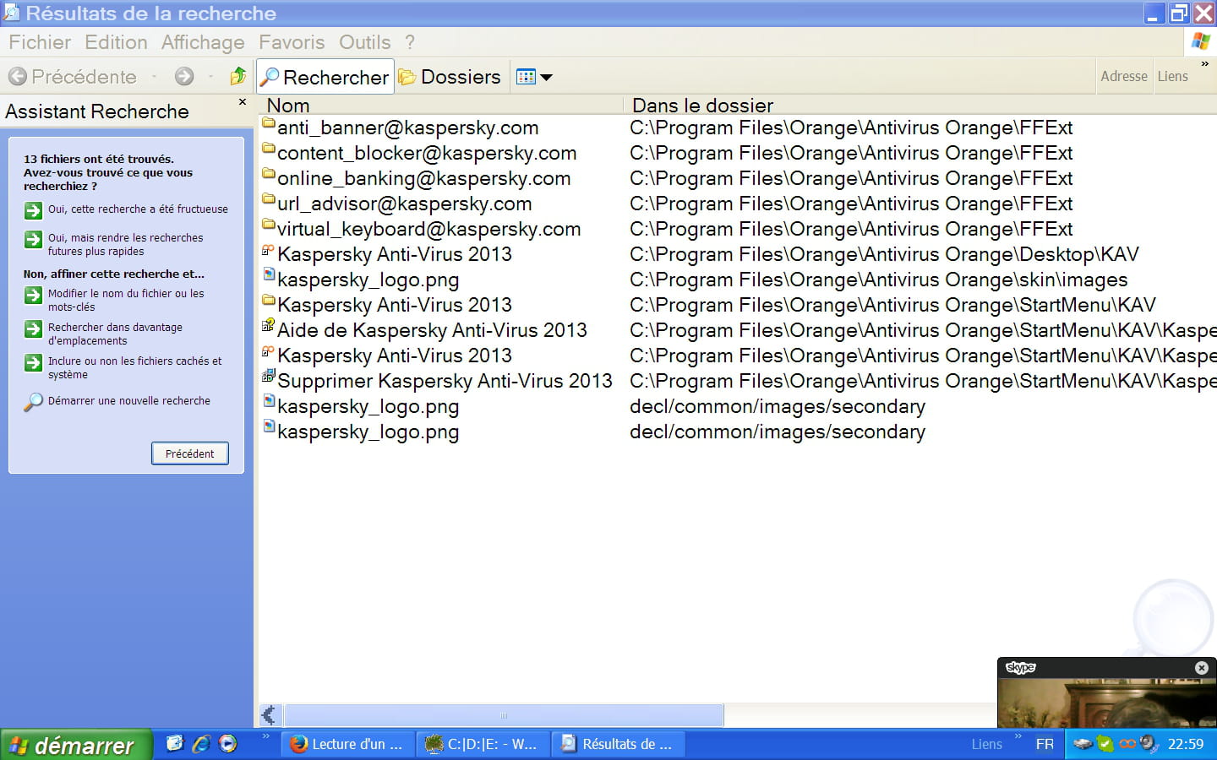This screenshot has height=760, width=1217.
Task: Click the Précédent button in the assistant
Action: [x=190, y=453]
